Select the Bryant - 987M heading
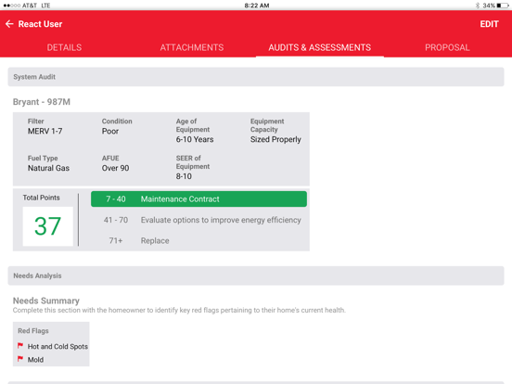 [42, 102]
